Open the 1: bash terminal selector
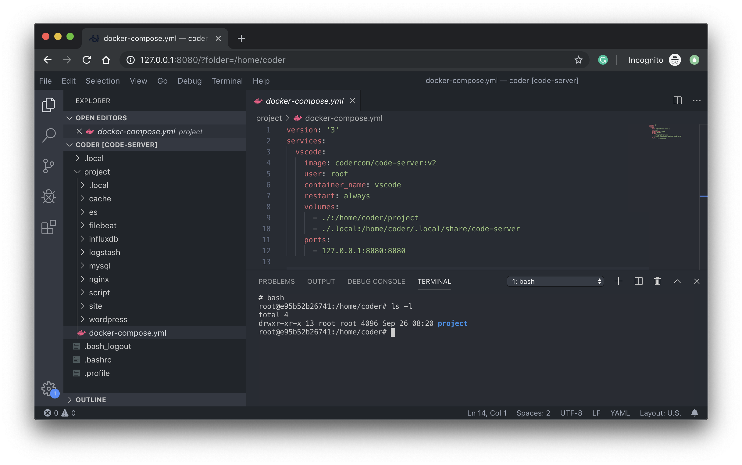Screen dimensions: 742x465 point(555,281)
